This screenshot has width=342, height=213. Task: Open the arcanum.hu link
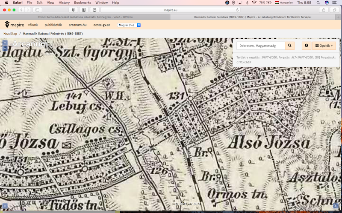[x=77, y=25]
